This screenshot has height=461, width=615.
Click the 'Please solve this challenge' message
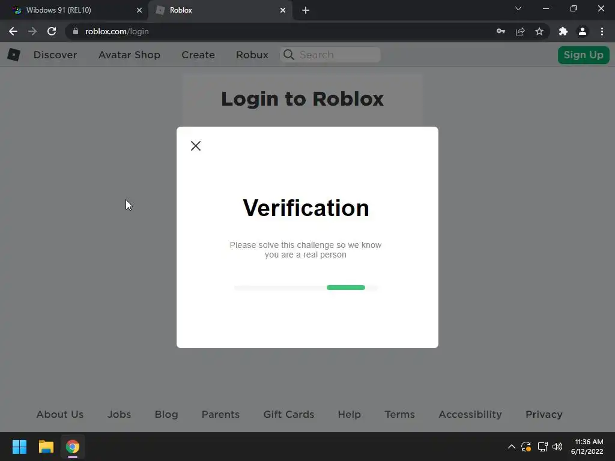point(306,250)
